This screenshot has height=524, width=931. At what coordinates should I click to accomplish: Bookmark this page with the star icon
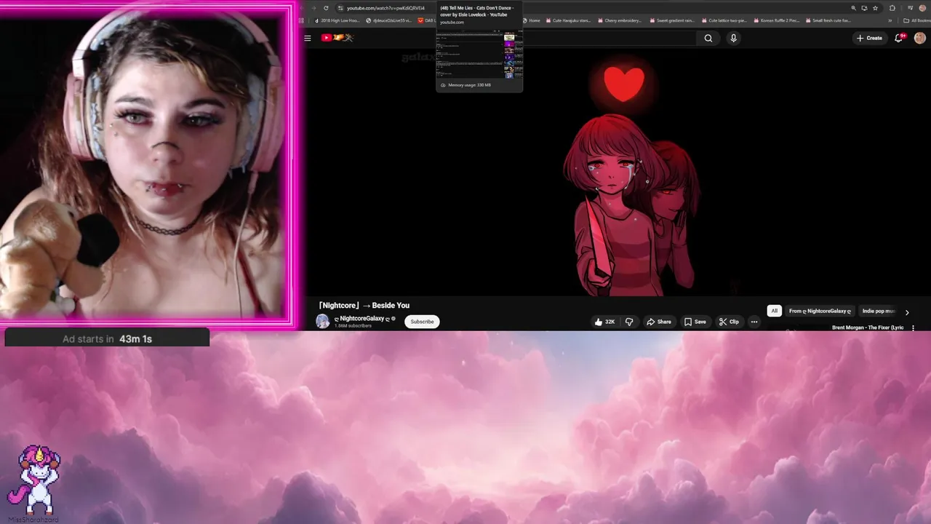click(876, 8)
